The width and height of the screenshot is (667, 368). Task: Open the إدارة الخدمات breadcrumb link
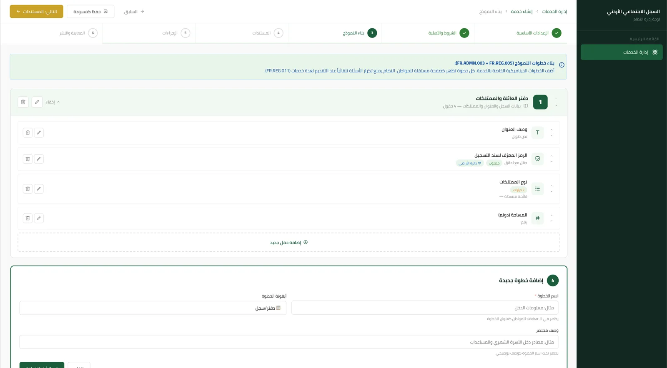[x=554, y=12]
